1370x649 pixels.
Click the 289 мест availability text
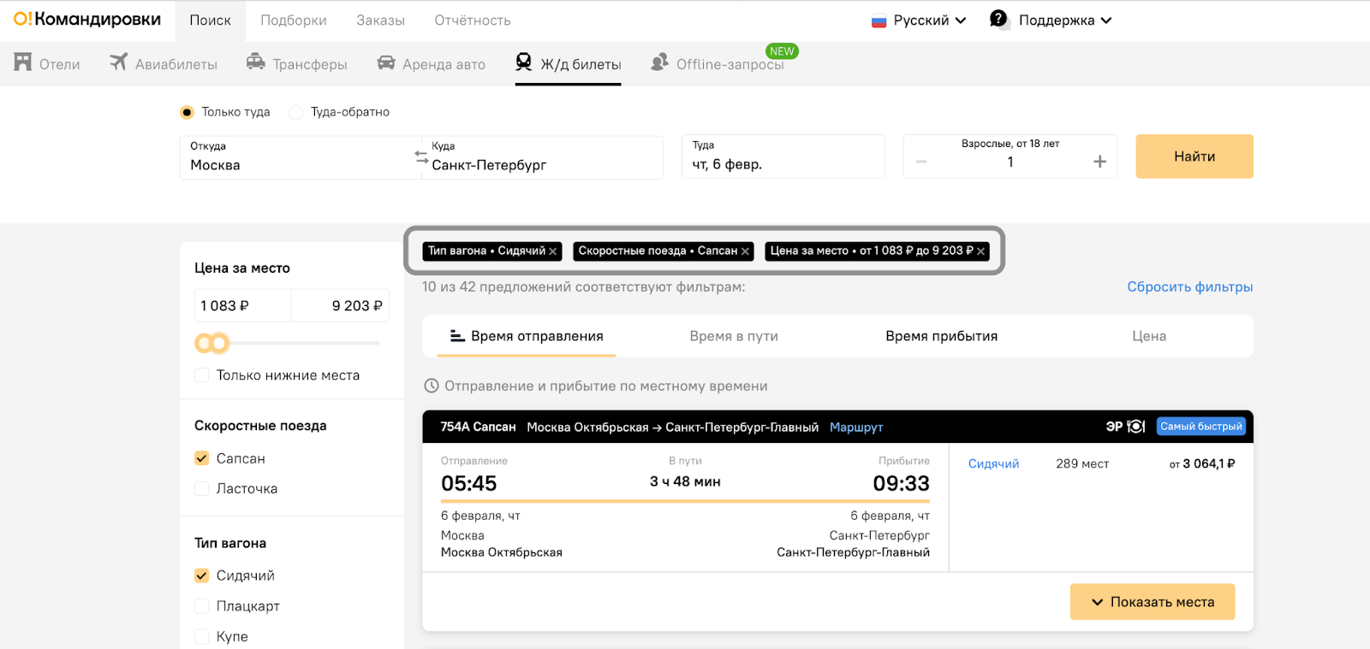tap(1082, 463)
